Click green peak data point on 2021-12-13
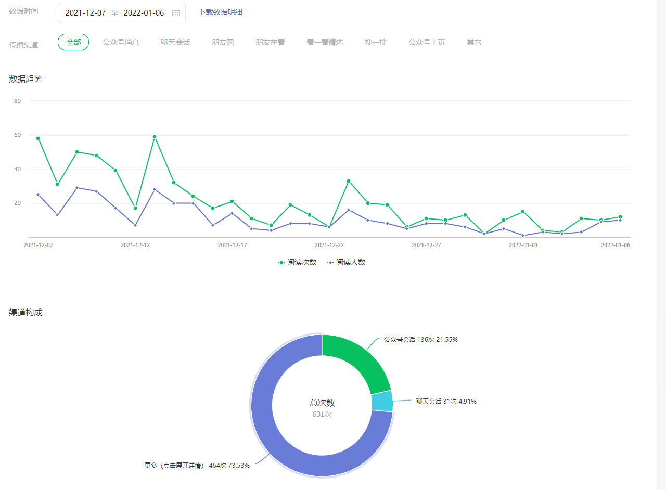Screen dimensions: 666x490 point(155,137)
